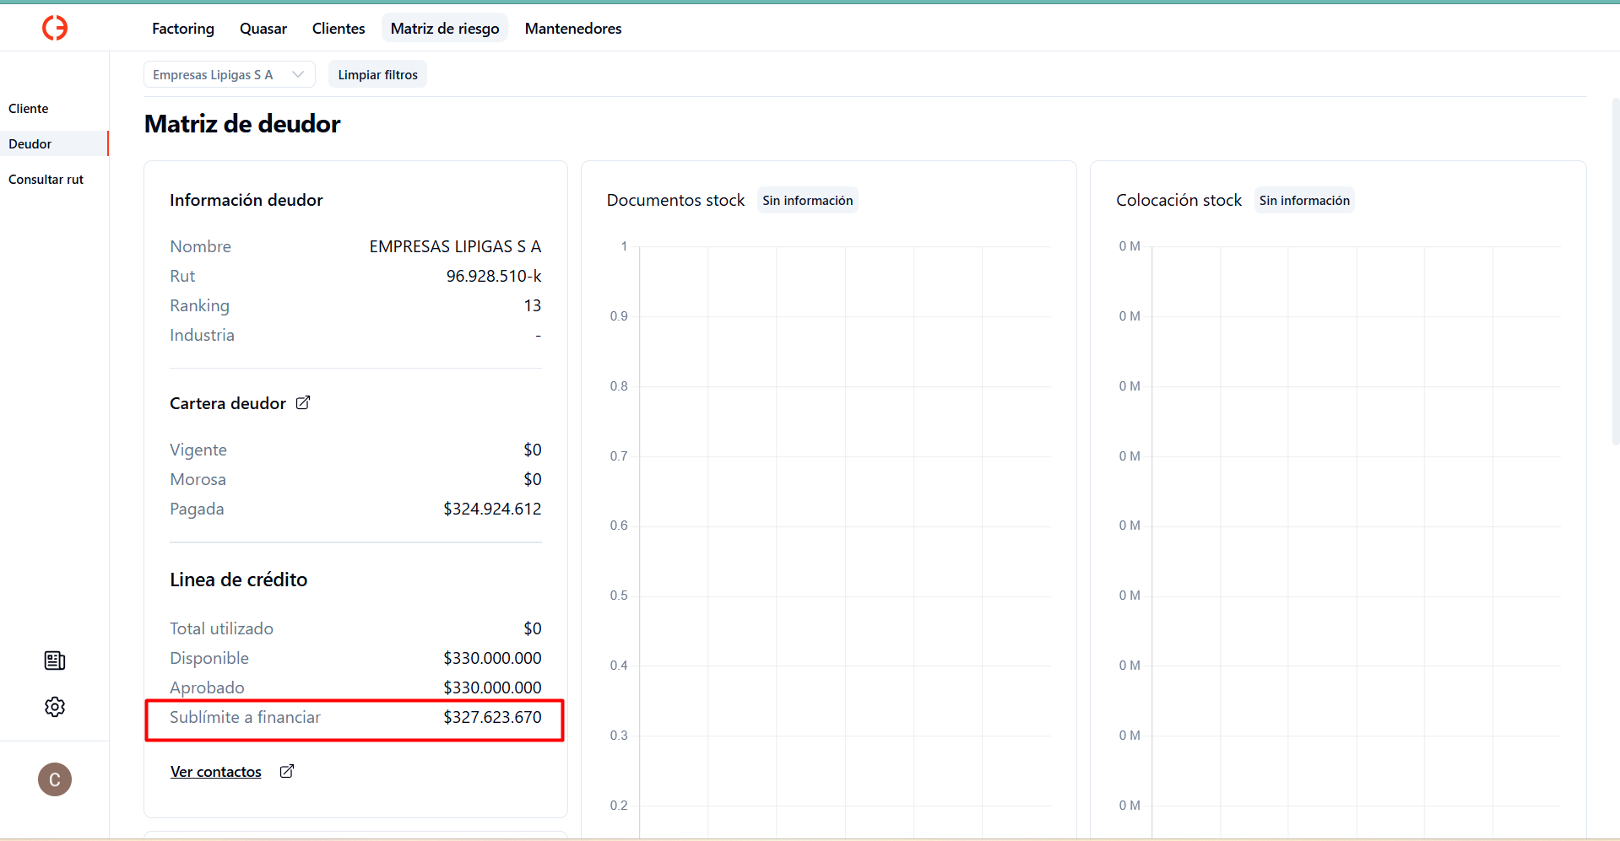Image resolution: width=1620 pixels, height=841 pixels.
Task: Click the Limpiar filtros button
Action: [x=377, y=74]
